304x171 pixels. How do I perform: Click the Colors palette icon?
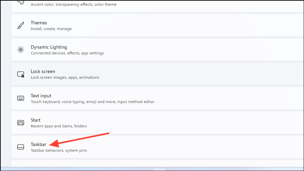point(21,2)
